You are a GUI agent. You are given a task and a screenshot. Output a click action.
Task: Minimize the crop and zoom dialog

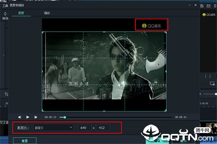coord(190,5)
